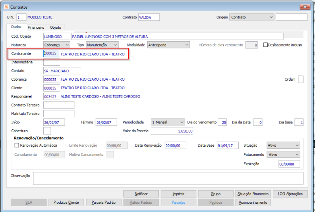The width and height of the screenshot is (315, 212).
Task: Click the Contrato field showing VALIDA
Action: coord(149,17)
